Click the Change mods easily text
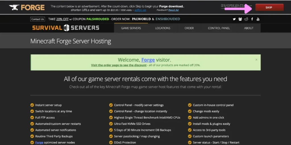 [x=206, y=111]
